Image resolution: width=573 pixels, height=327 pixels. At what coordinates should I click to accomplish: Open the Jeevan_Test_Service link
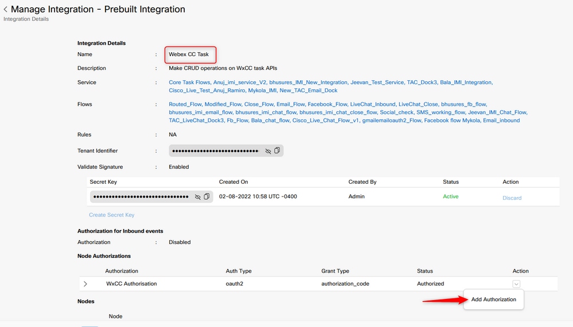377,82
